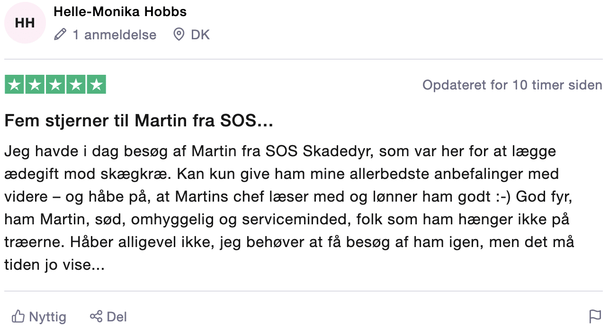609x328 pixels.
Task: Click the second star in the rating
Action: (34, 84)
